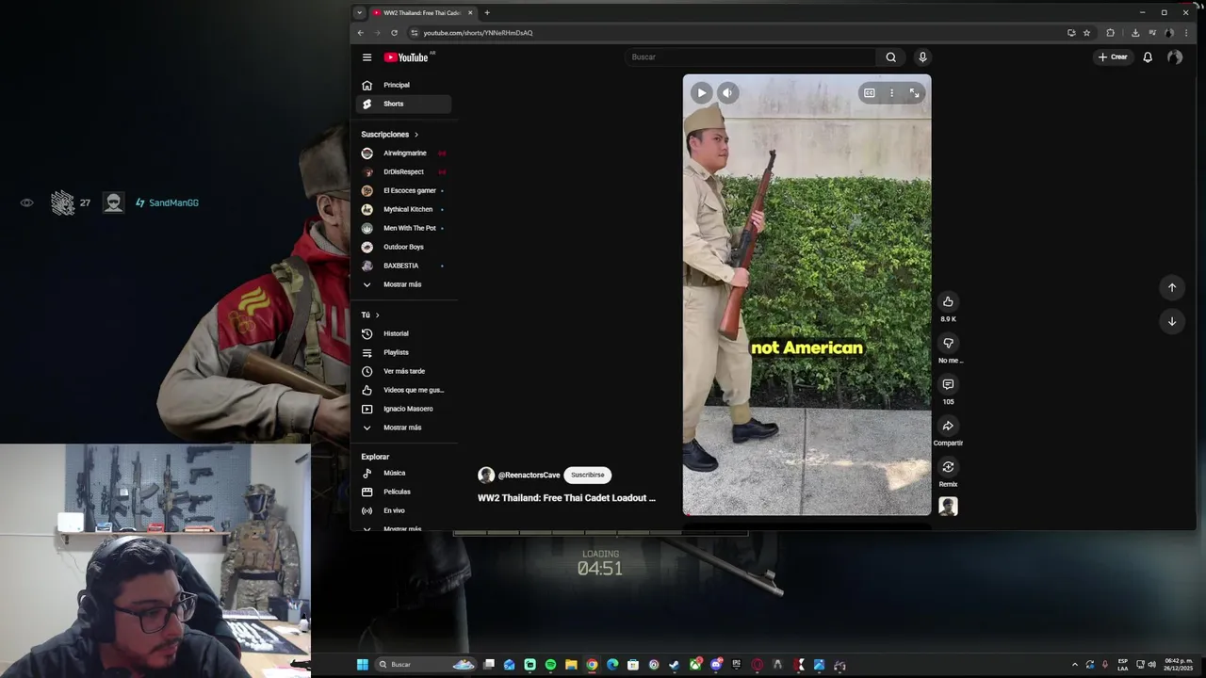
Task: Open the Airwingmarine subscription
Action: pos(403,153)
